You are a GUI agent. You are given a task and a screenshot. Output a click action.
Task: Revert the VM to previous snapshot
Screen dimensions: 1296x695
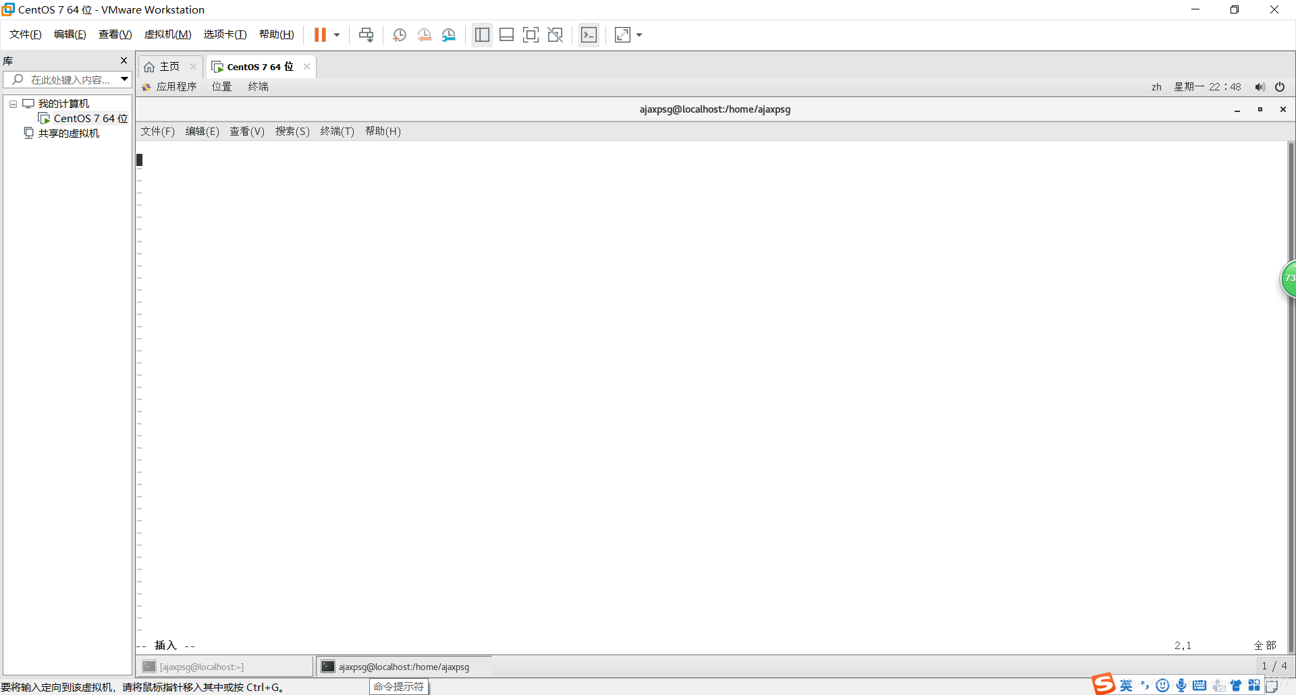424,34
